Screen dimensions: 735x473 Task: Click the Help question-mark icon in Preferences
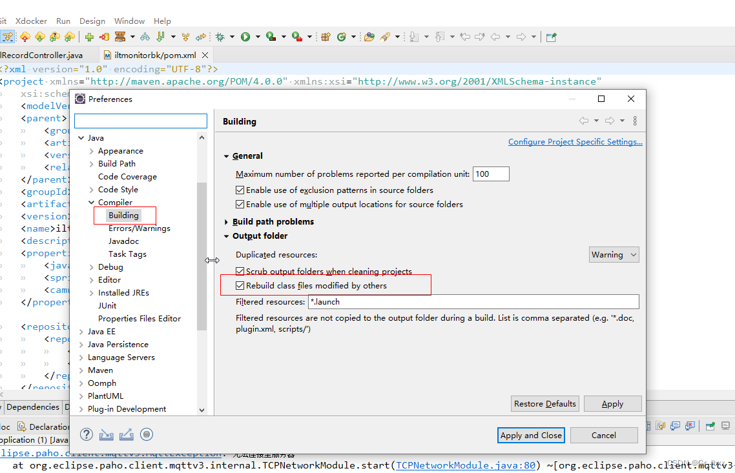86,434
